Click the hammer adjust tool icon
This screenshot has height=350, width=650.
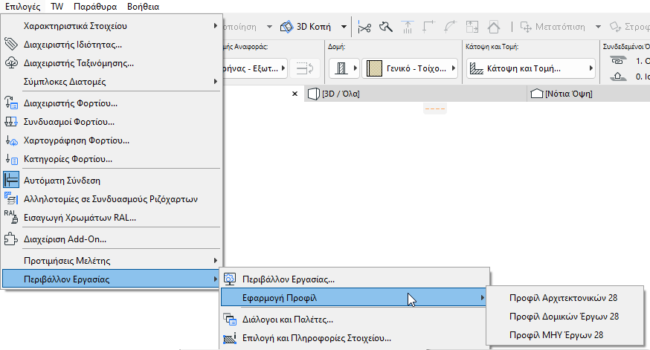(x=386, y=27)
